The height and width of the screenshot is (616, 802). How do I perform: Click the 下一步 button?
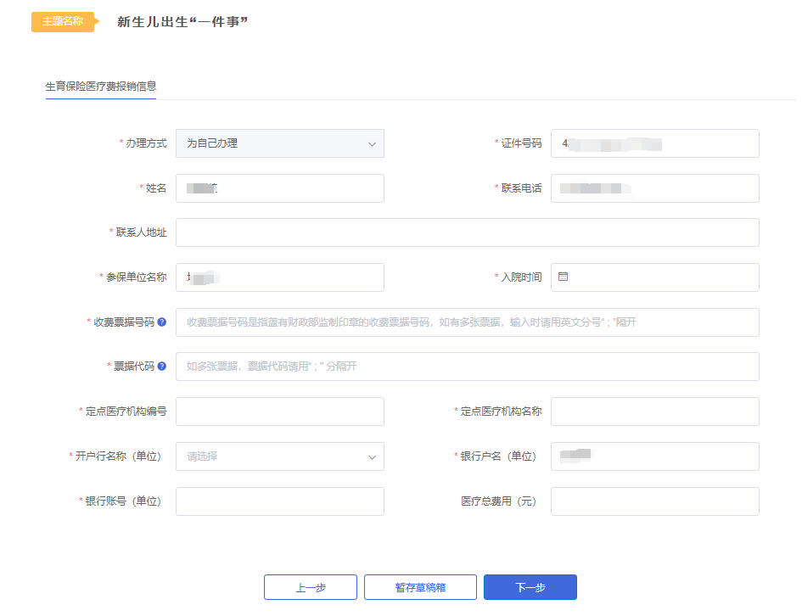(x=530, y=587)
